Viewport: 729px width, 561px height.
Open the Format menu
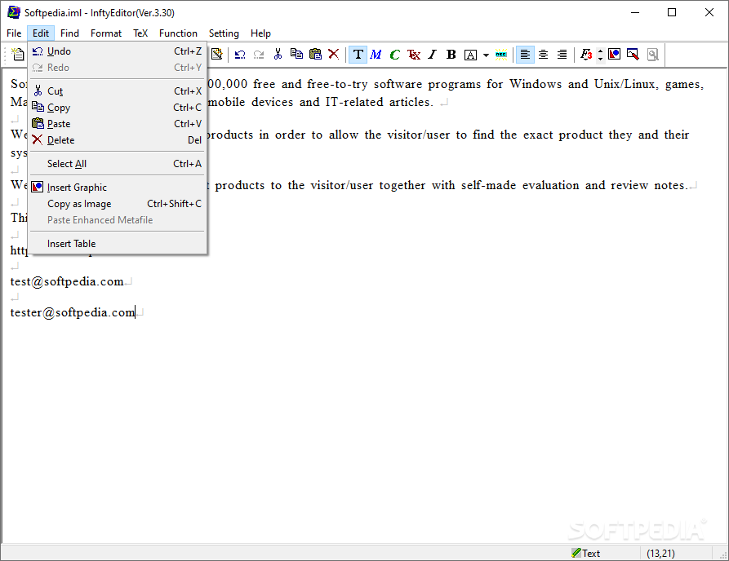tap(106, 33)
